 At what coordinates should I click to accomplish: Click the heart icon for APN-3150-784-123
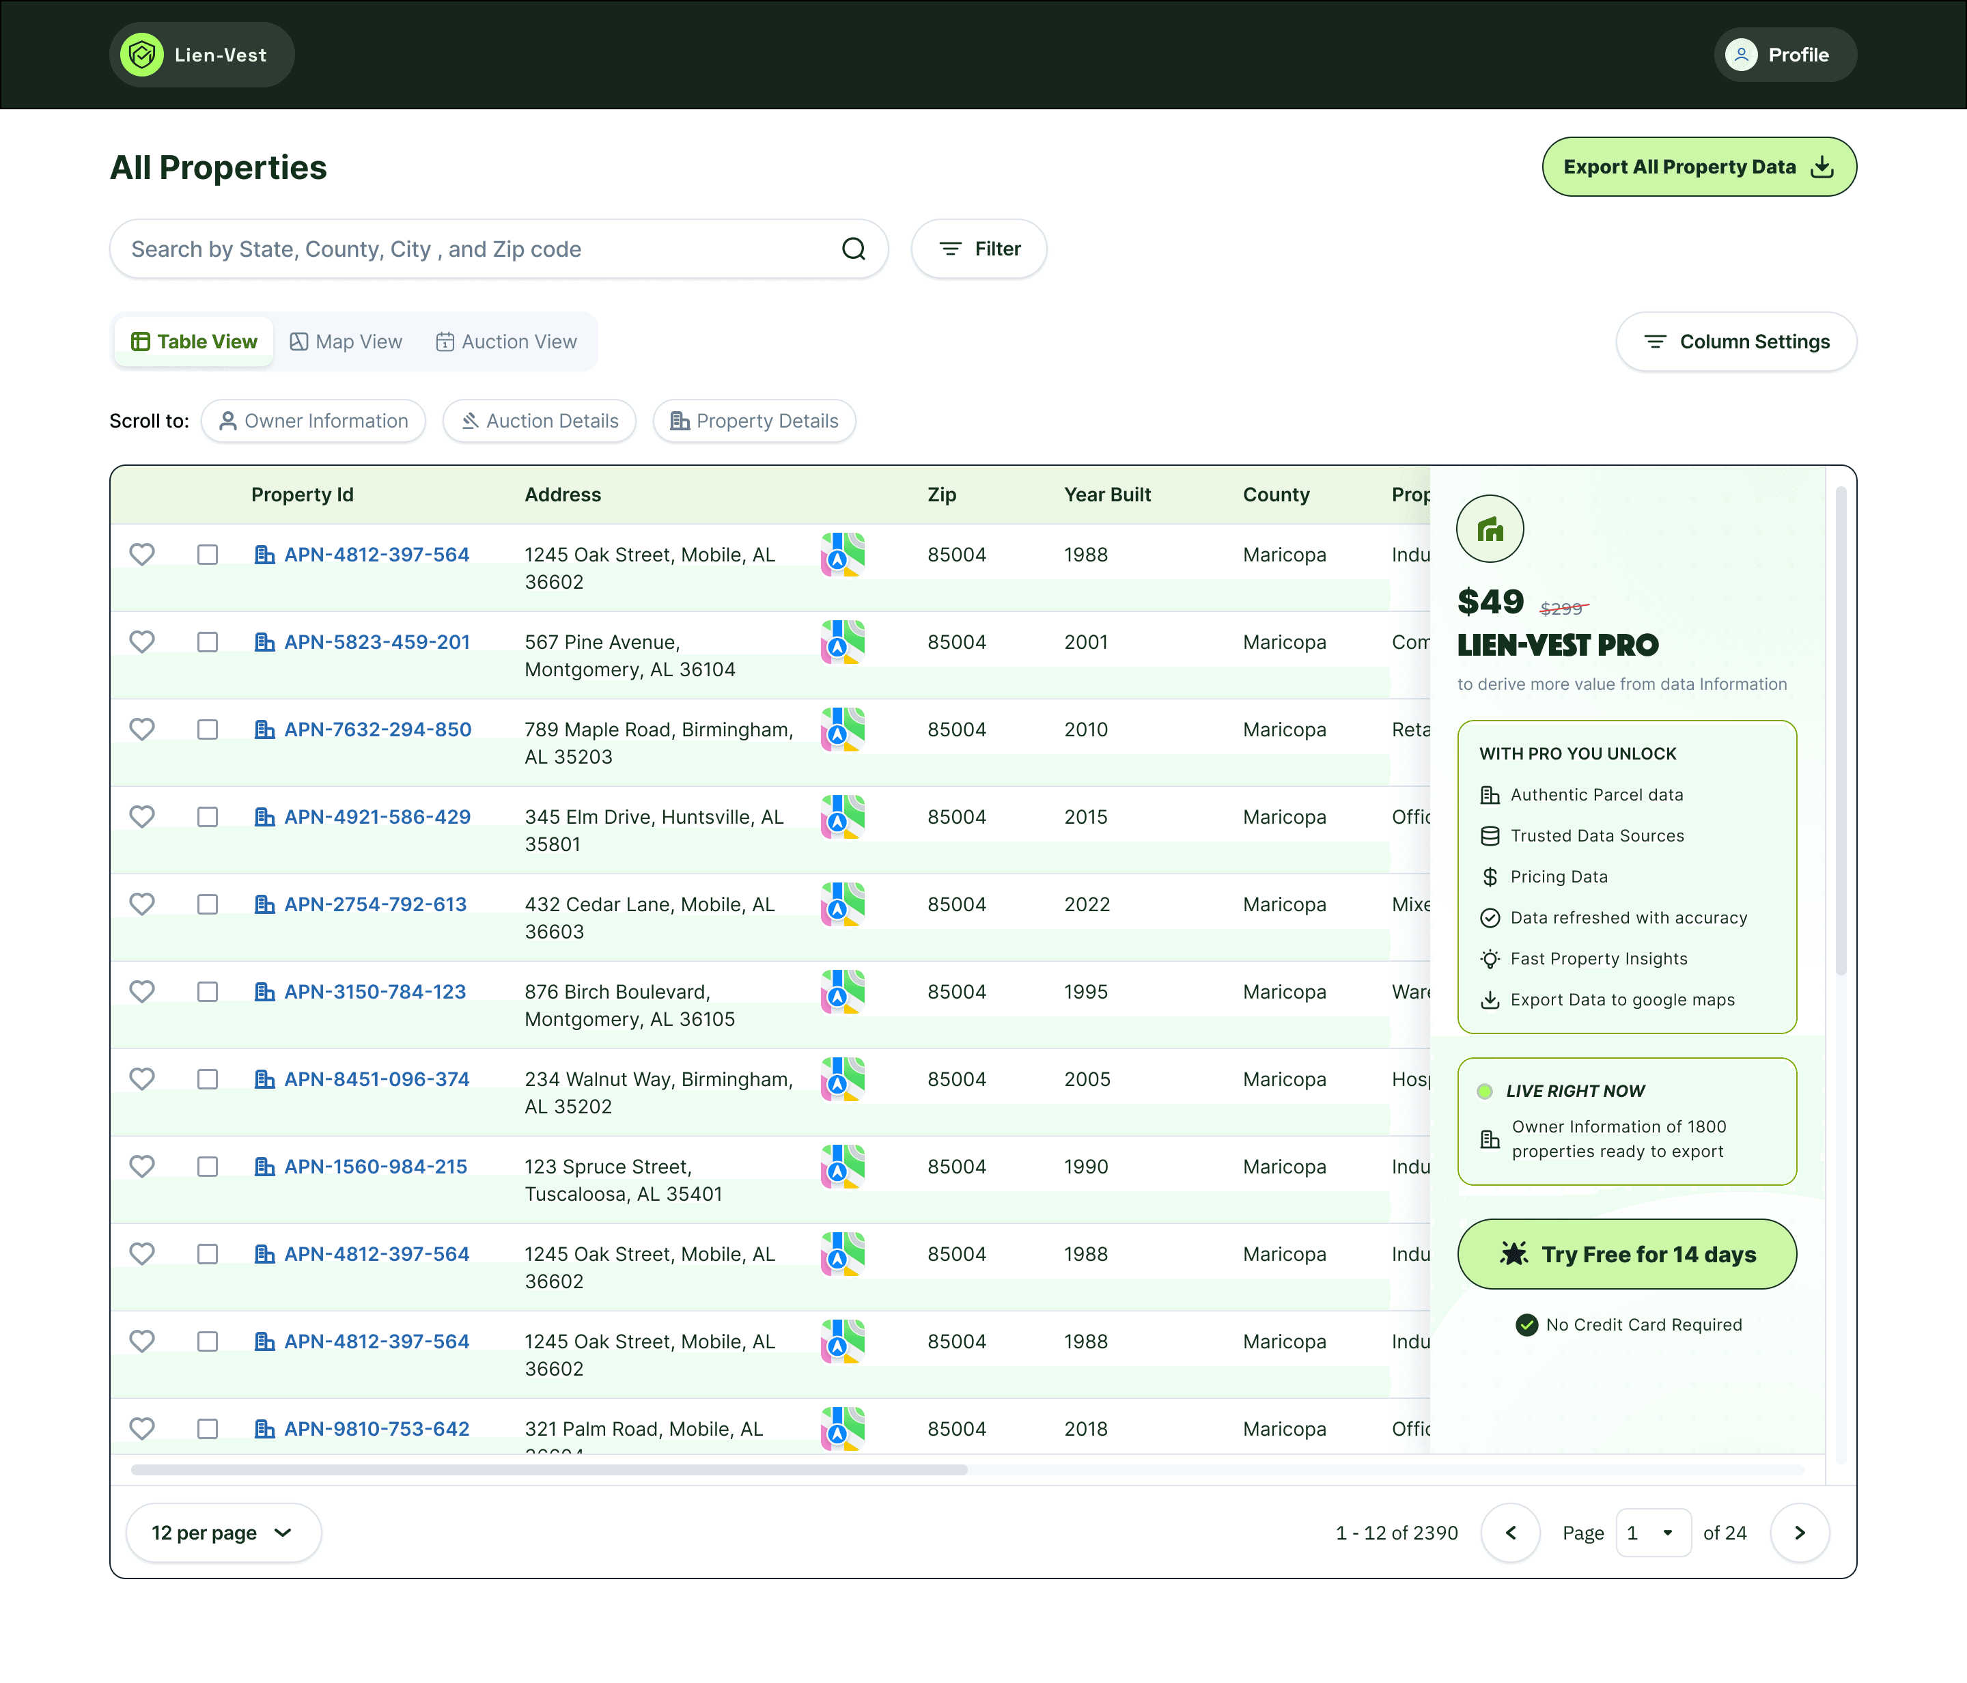pyautogui.click(x=142, y=991)
